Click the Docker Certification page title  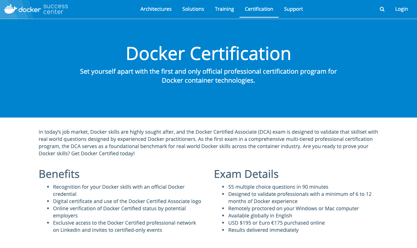coord(208,54)
